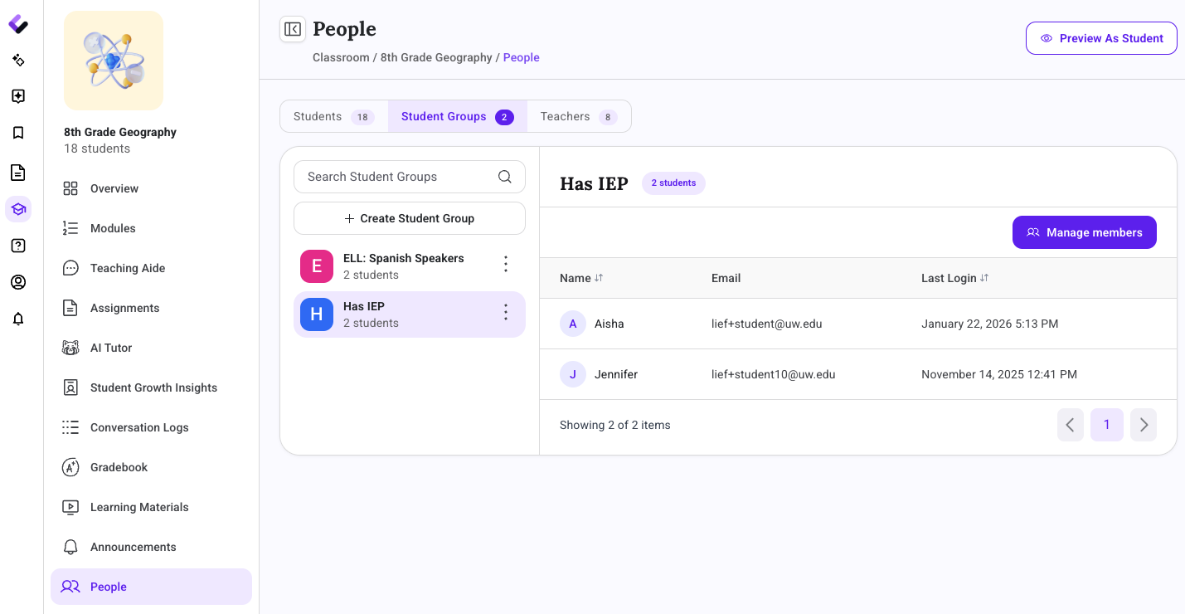The width and height of the screenshot is (1185, 614).
Task: Collapse the sidebar using the panel icon
Action: pos(293,29)
